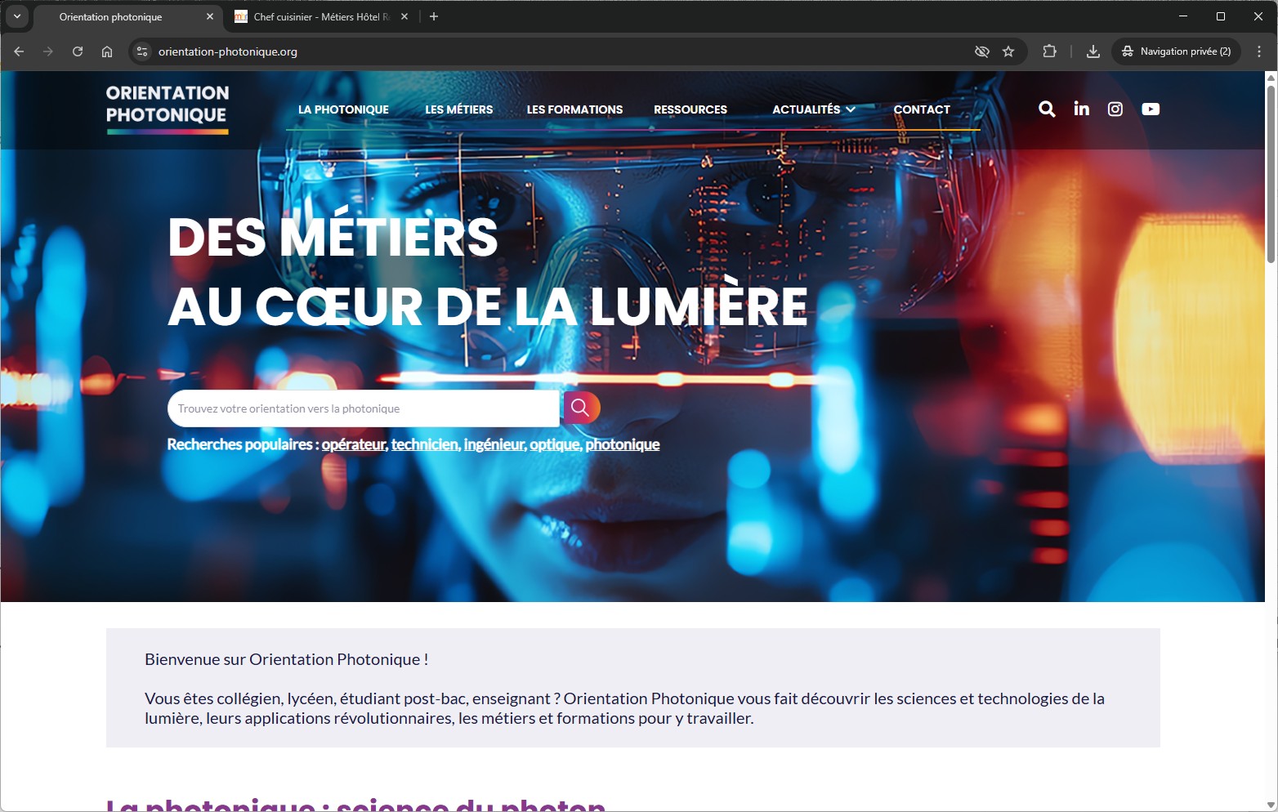Open the Les Formations menu item
Viewport: 1278px width, 812px height.
tap(574, 109)
